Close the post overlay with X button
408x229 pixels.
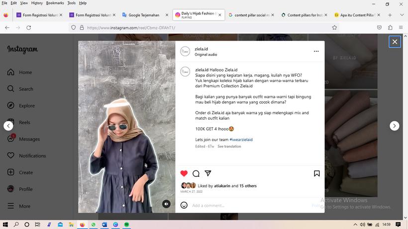pos(395,42)
